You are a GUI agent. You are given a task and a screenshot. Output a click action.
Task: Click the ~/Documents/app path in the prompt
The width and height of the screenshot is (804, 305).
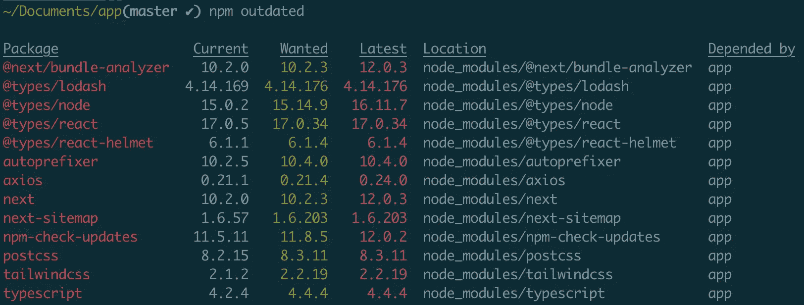[x=62, y=11]
